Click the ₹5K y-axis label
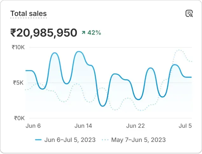Viewport: 202px width, 154px height. (x=19, y=83)
